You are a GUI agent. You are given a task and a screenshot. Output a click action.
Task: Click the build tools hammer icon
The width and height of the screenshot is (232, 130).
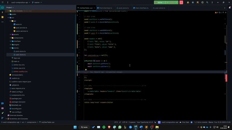click(198, 3)
